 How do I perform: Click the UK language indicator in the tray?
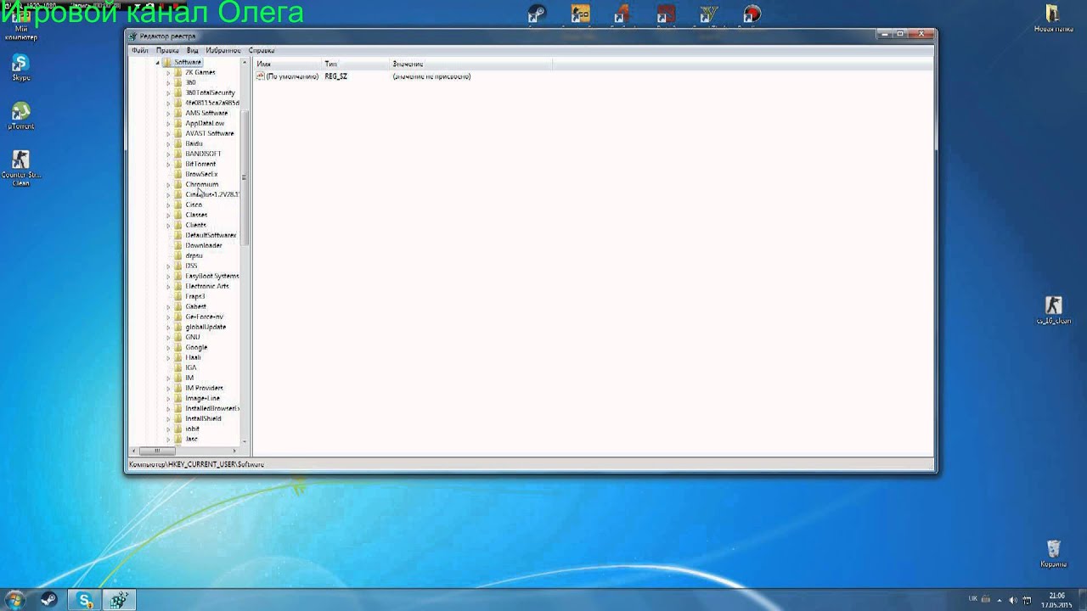click(973, 598)
